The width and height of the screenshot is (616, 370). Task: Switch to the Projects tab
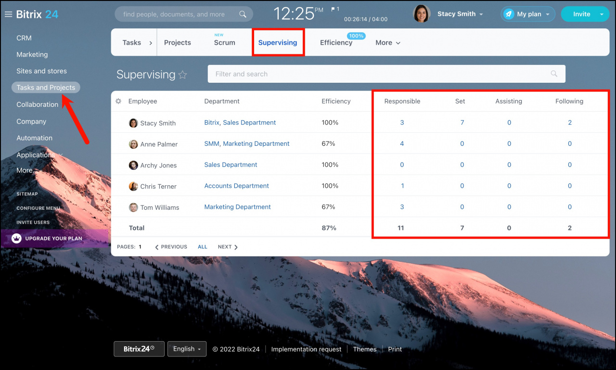coord(178,43)
